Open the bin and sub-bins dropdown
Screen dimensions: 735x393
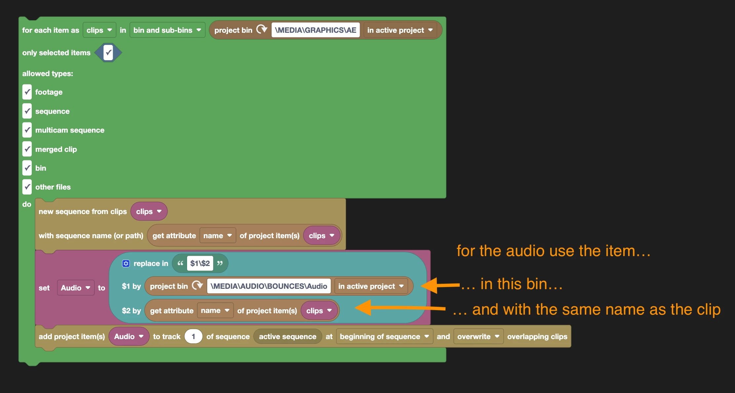[x=167, y=30]
